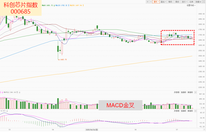Screen dimensions: 206x132
Task: Click the MAVOL2 volume label
Action: click(11, 92)
